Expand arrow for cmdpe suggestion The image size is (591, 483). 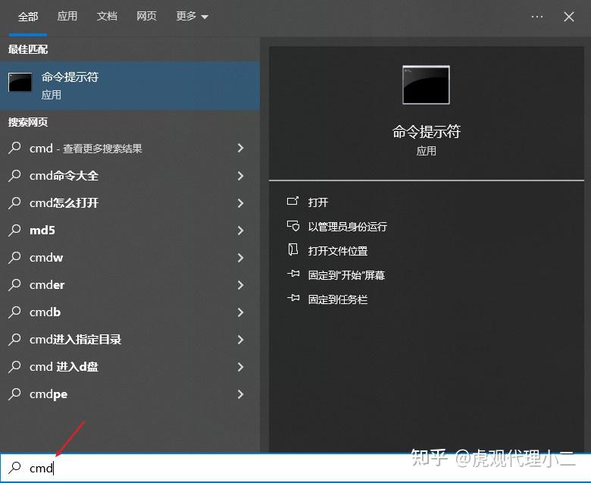coord(240,394)
